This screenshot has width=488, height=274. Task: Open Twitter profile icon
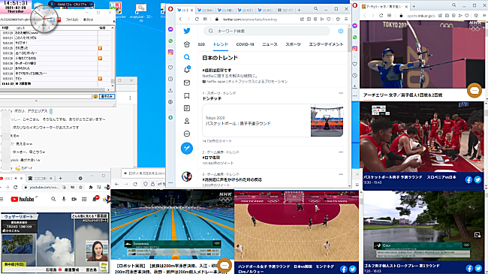(187, 121)
